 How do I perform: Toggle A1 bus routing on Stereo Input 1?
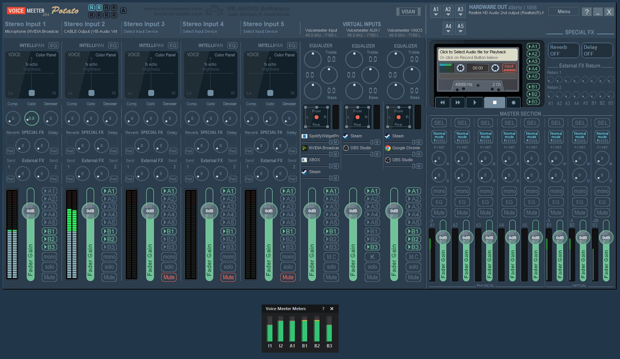(49, 191)
